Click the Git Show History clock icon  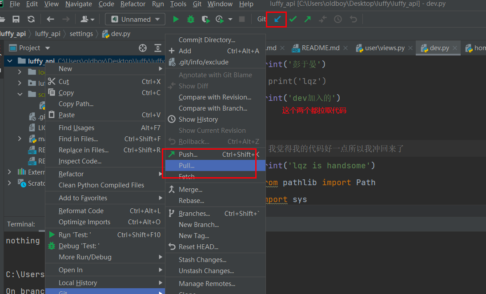click(338, 19)
